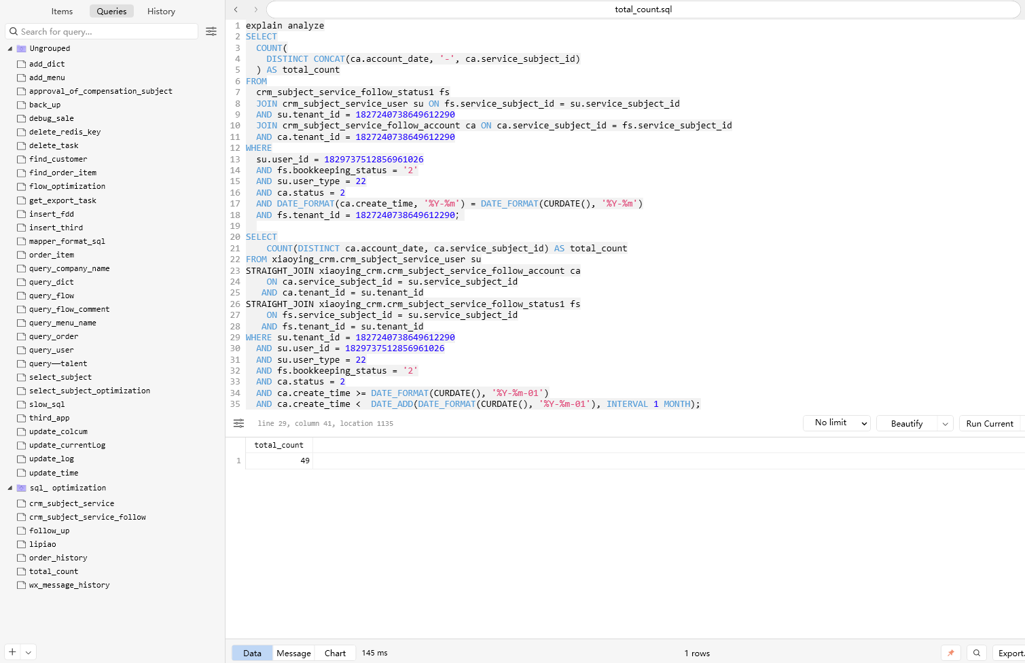1025x663 pixels.
Task: Select the Chart result tab
Action: tap(335, 653)
